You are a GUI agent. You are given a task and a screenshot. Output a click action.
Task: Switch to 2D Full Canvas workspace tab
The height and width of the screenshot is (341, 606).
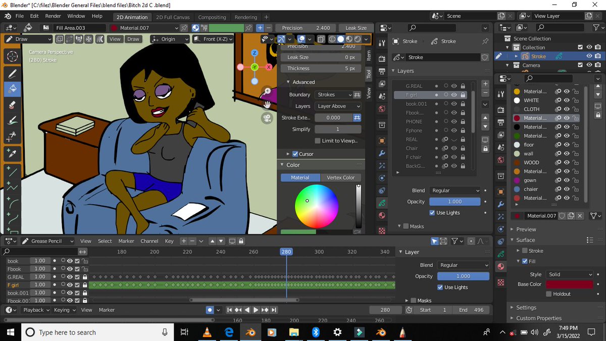pyautogui.click(x=173, y=17)
